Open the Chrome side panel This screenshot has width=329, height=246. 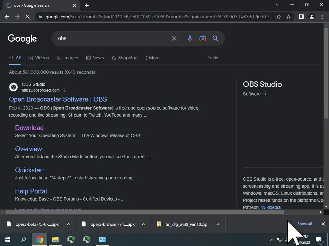[301, 17]
